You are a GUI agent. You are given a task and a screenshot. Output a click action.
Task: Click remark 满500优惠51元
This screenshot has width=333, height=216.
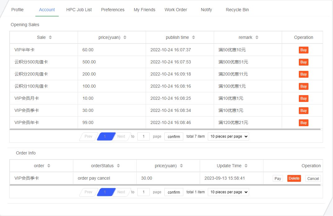(233, 62)
